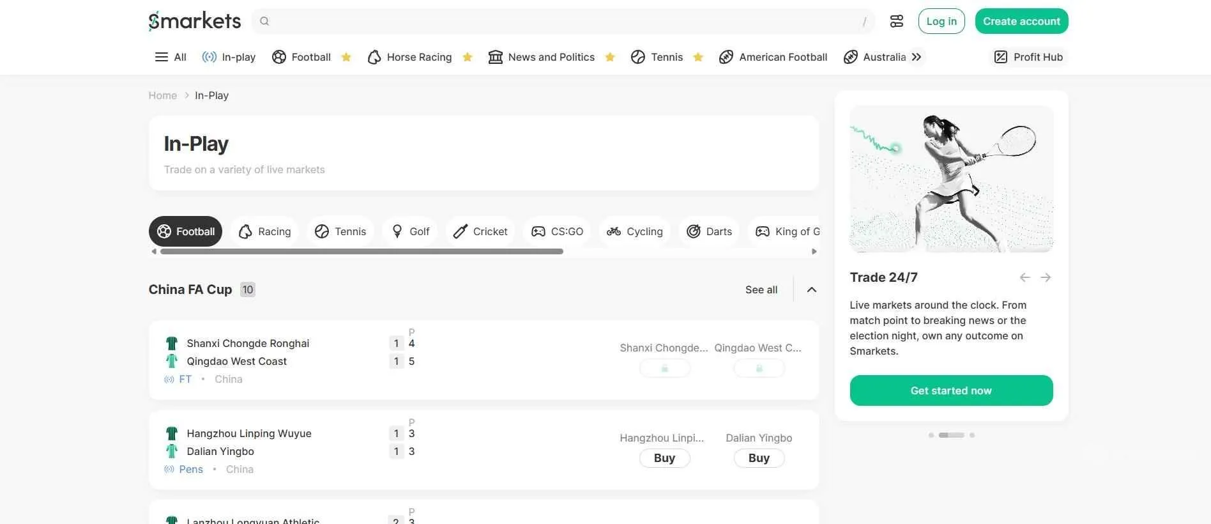Select the Racing sport tab
1211x524 pixels.
click(x=264, y=231)
